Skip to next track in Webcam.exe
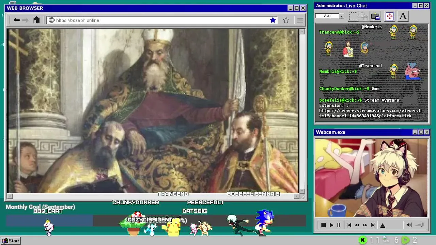 pos(373,225)
